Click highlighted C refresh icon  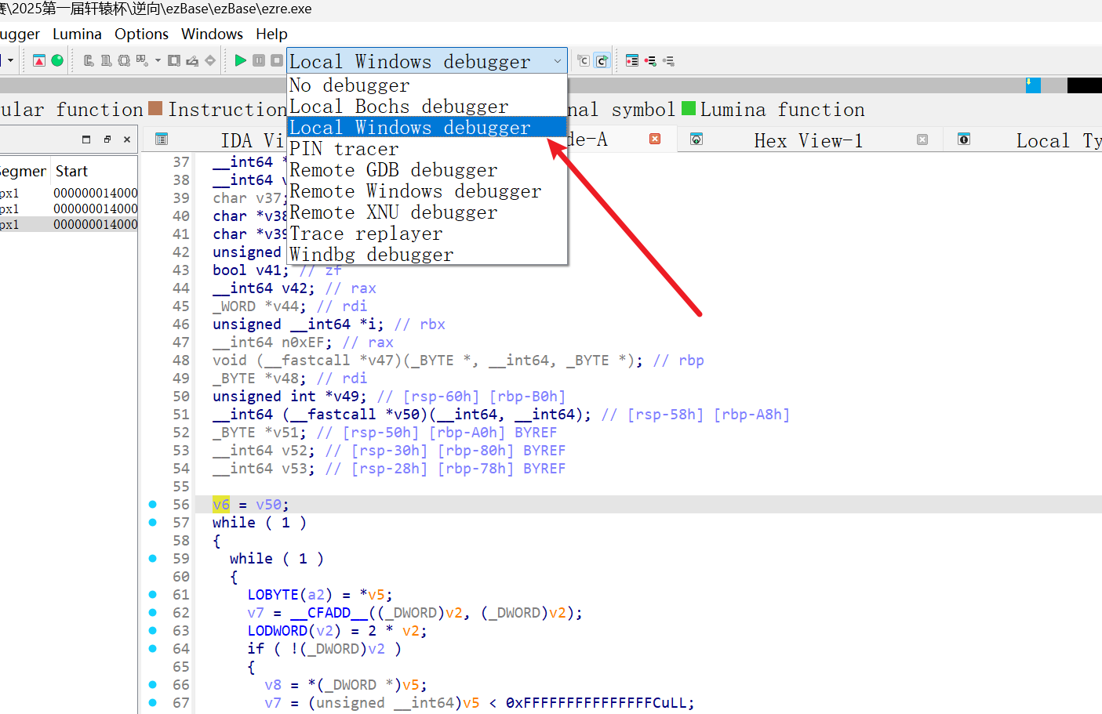(x=602, y=60)
